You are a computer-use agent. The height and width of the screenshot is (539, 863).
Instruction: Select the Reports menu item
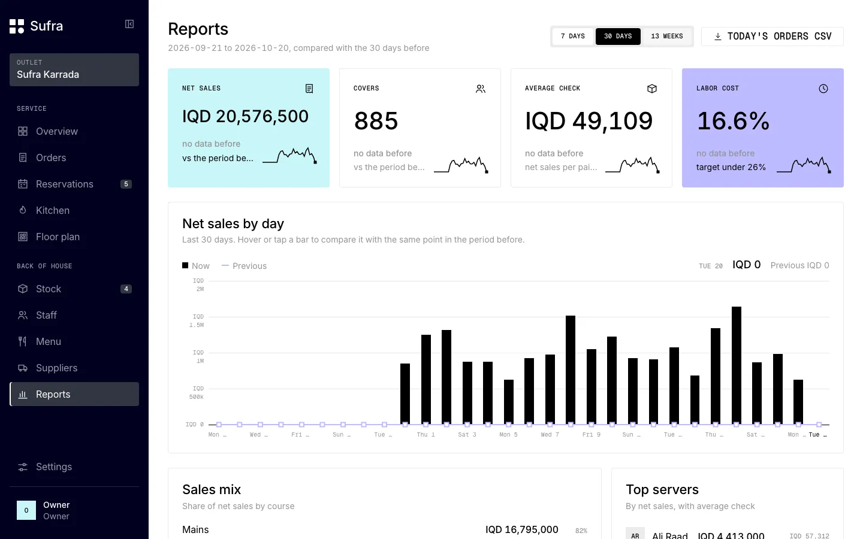point(74,394)
